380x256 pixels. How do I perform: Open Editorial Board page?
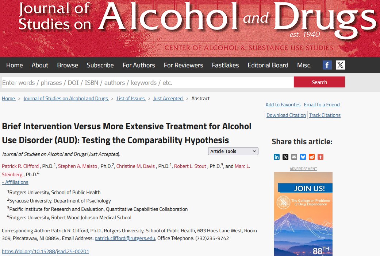point(268,65)
